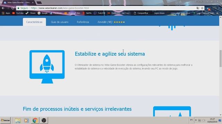Click the taskbar clock showing 14:27
The height and width of the screenshot is (124, 222).
(x=212, y=121)
